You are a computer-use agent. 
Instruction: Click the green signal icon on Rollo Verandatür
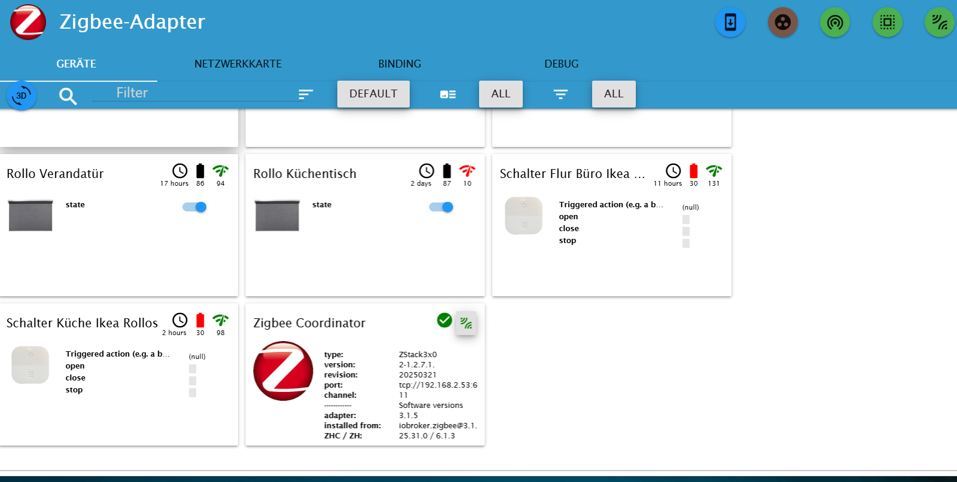tap(221, 171)
